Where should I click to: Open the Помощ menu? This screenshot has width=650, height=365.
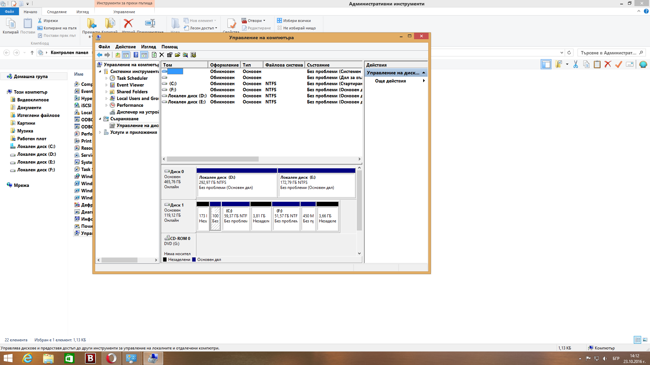169,47
